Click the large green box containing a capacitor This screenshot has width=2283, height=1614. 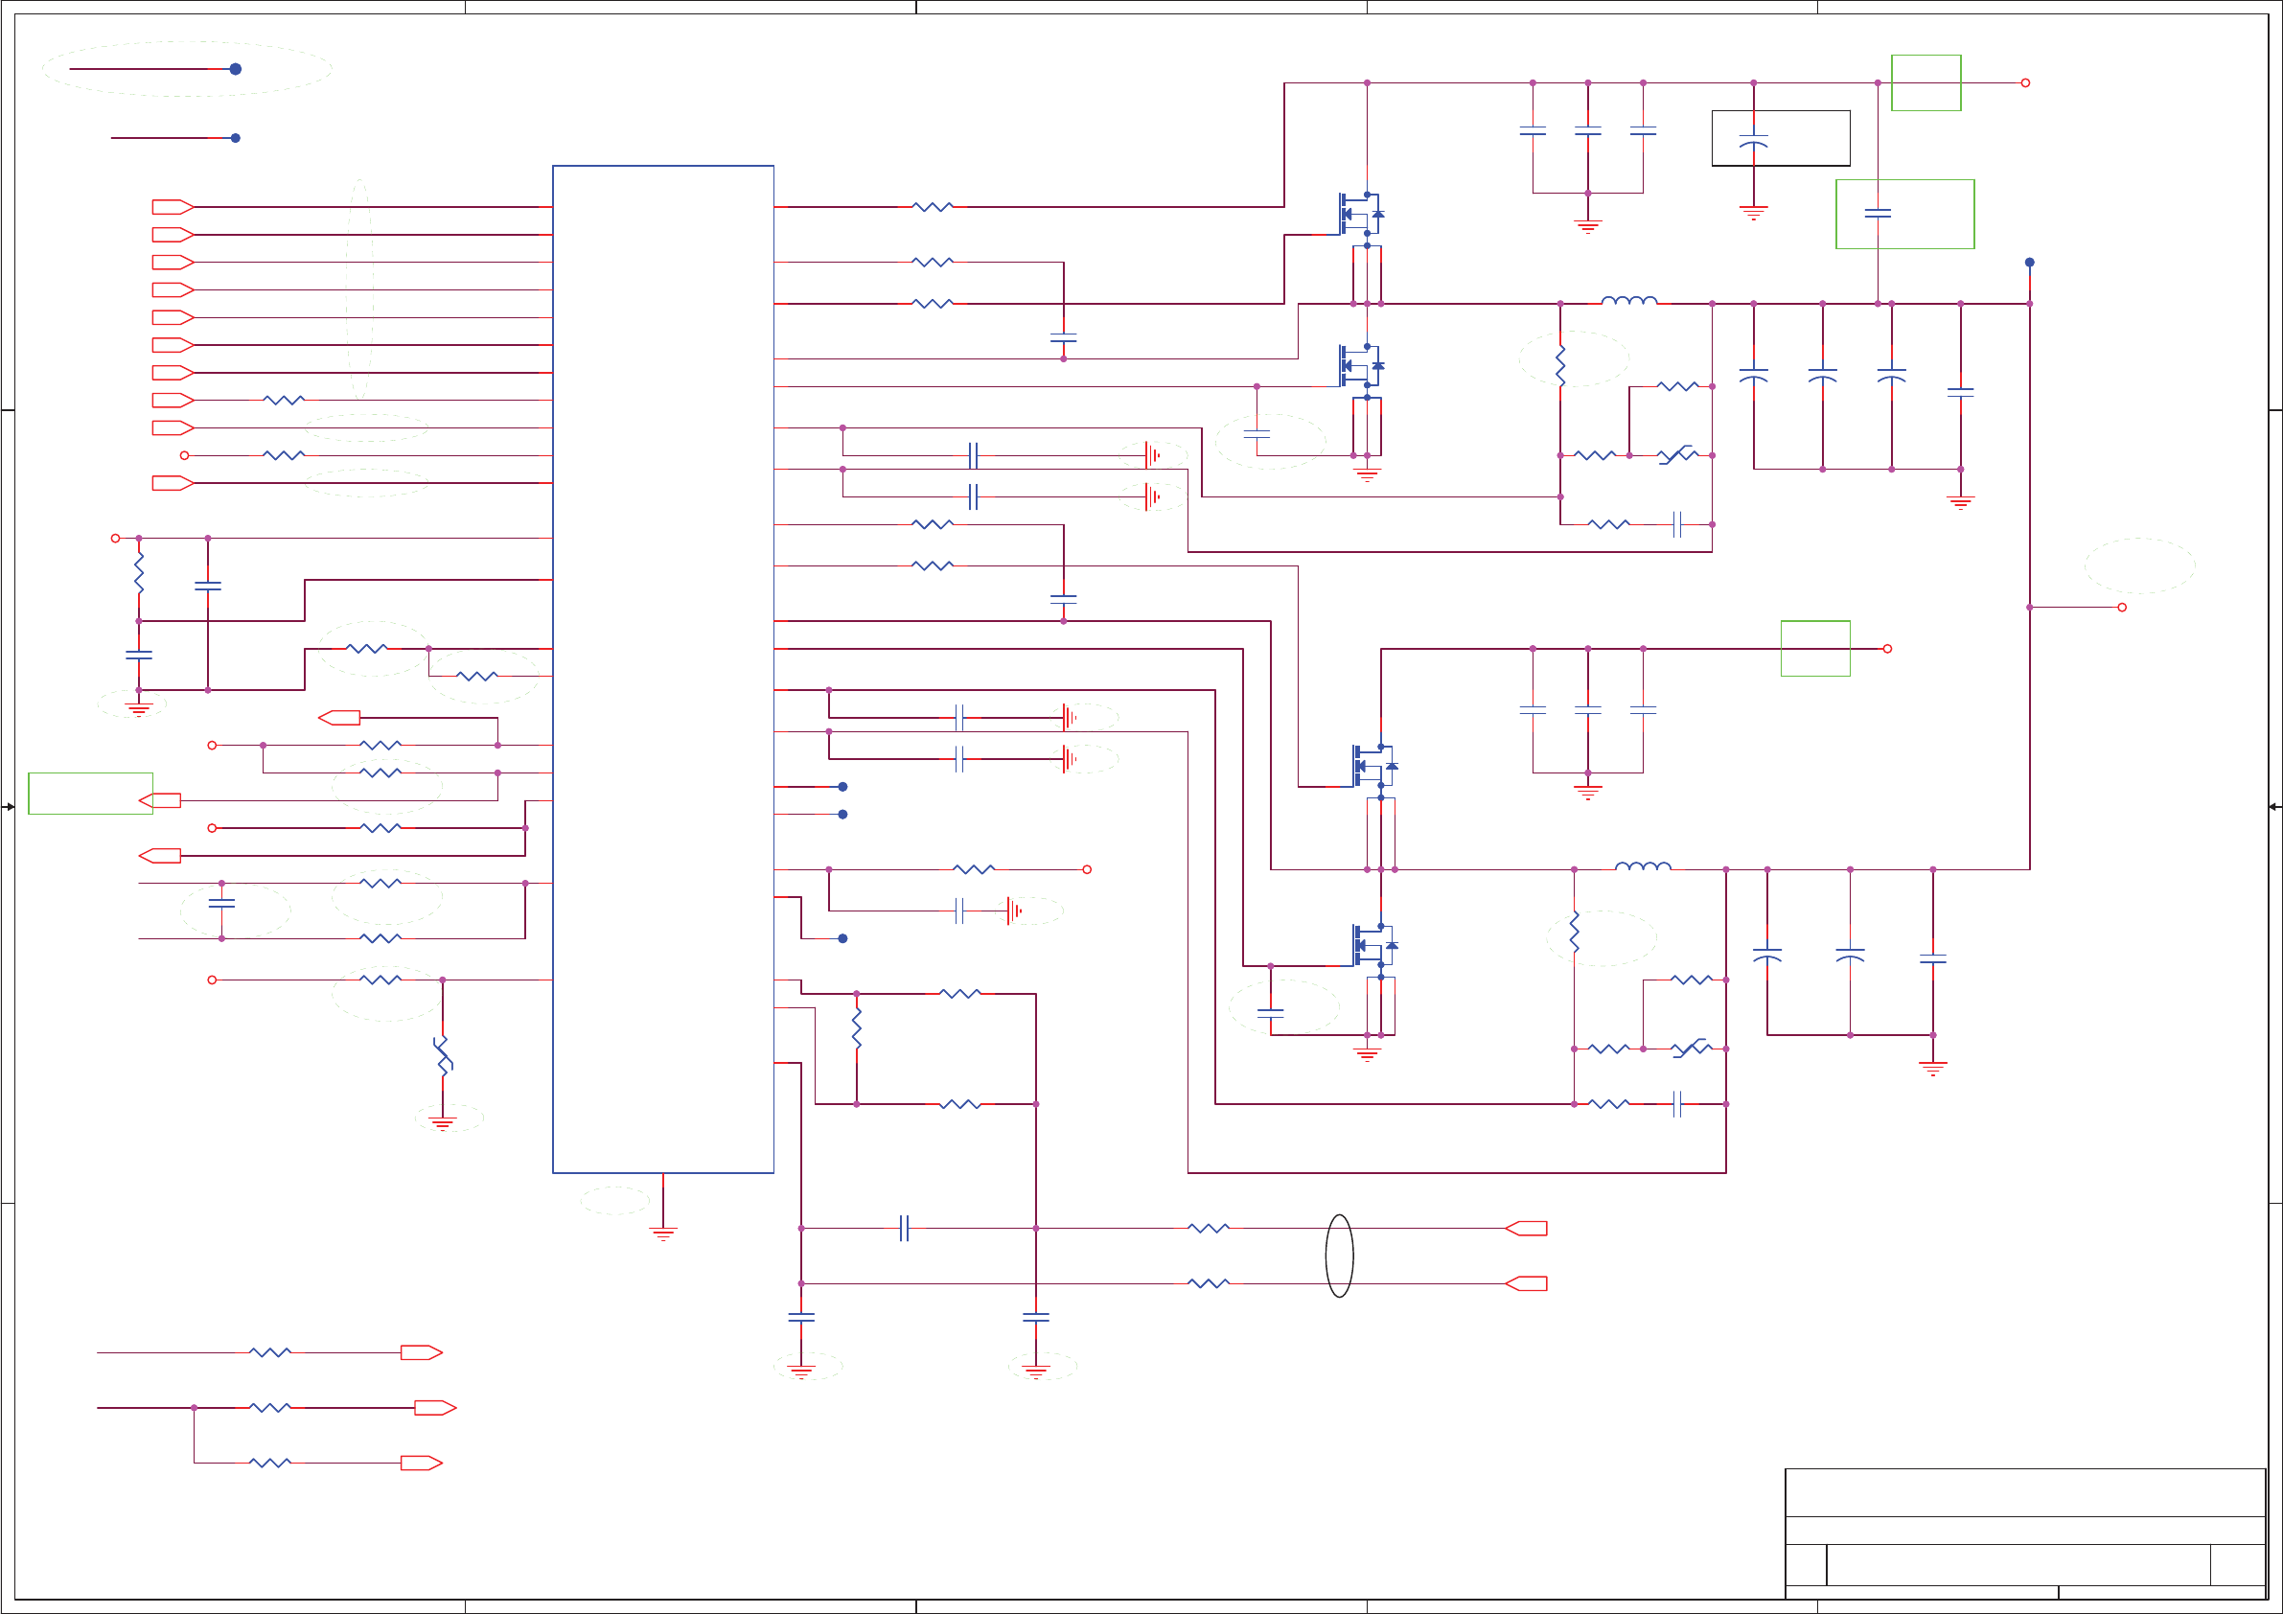pyautogui.click(x=1904, y=214)
